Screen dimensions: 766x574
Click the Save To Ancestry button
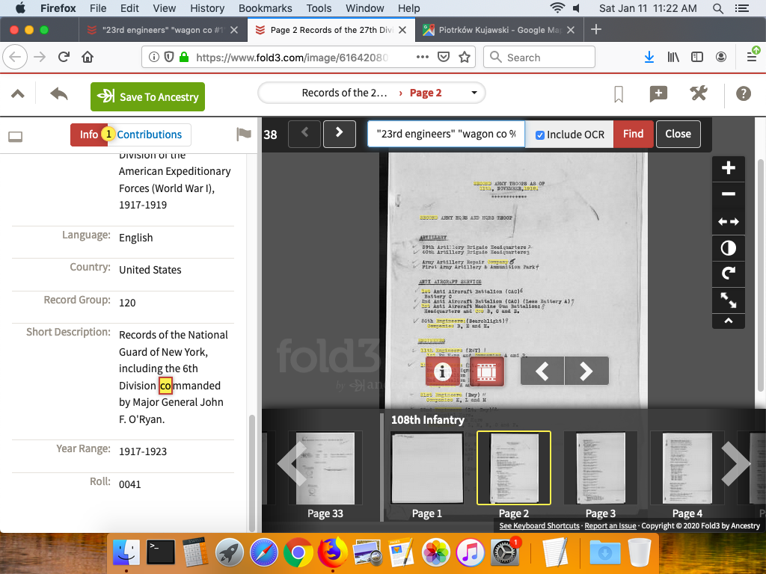click(147, 97)
